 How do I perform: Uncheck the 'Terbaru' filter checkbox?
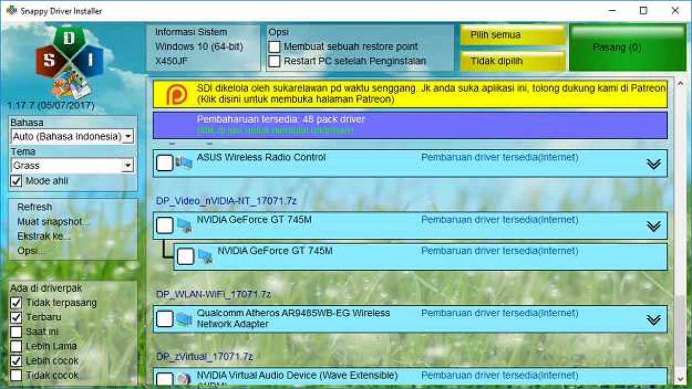click(16, 317)
